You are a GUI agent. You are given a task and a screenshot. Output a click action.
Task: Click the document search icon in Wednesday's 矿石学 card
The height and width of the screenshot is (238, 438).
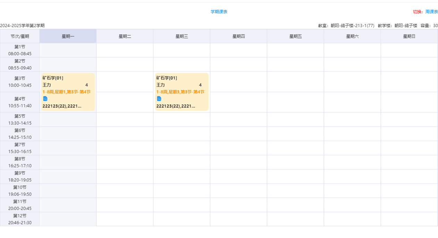pyautogui.click(x=159, y=99)
